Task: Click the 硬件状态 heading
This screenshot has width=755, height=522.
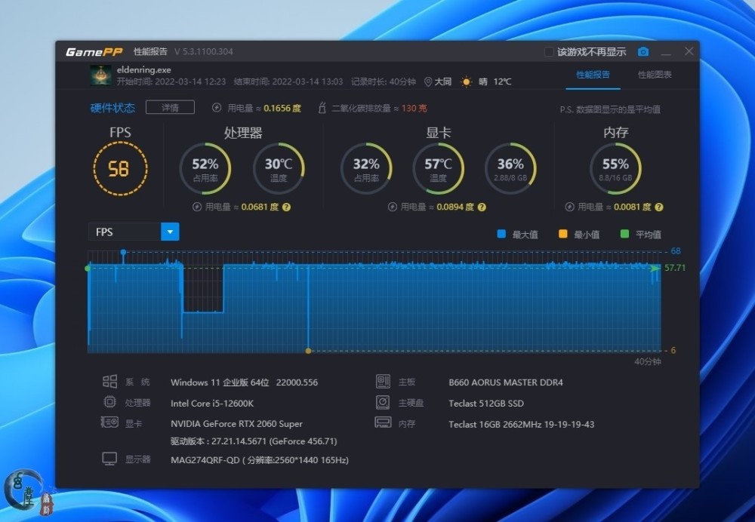Action: (x=112, y=108)
